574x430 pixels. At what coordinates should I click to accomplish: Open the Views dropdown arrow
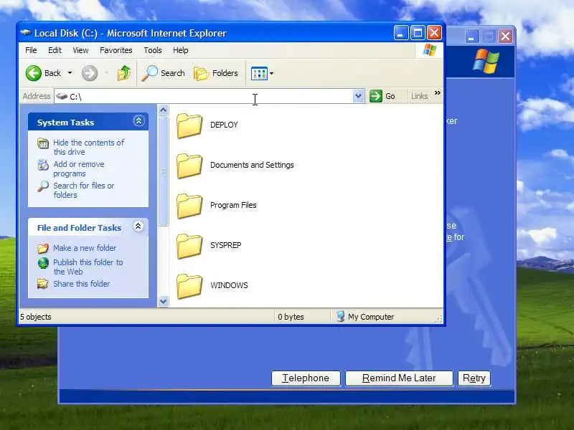(271, 74)
